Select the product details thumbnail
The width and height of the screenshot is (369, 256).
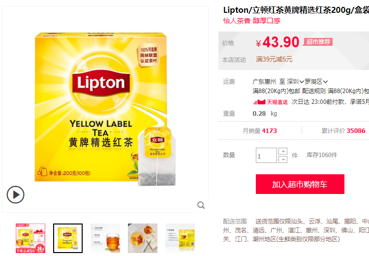(180, 238)
